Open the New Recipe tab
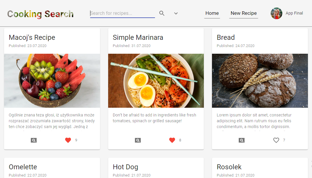Viewport: 312px width, 178px height. click(244, 13)
